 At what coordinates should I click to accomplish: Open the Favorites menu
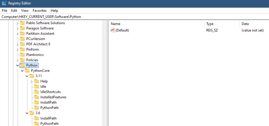(39, 10)
